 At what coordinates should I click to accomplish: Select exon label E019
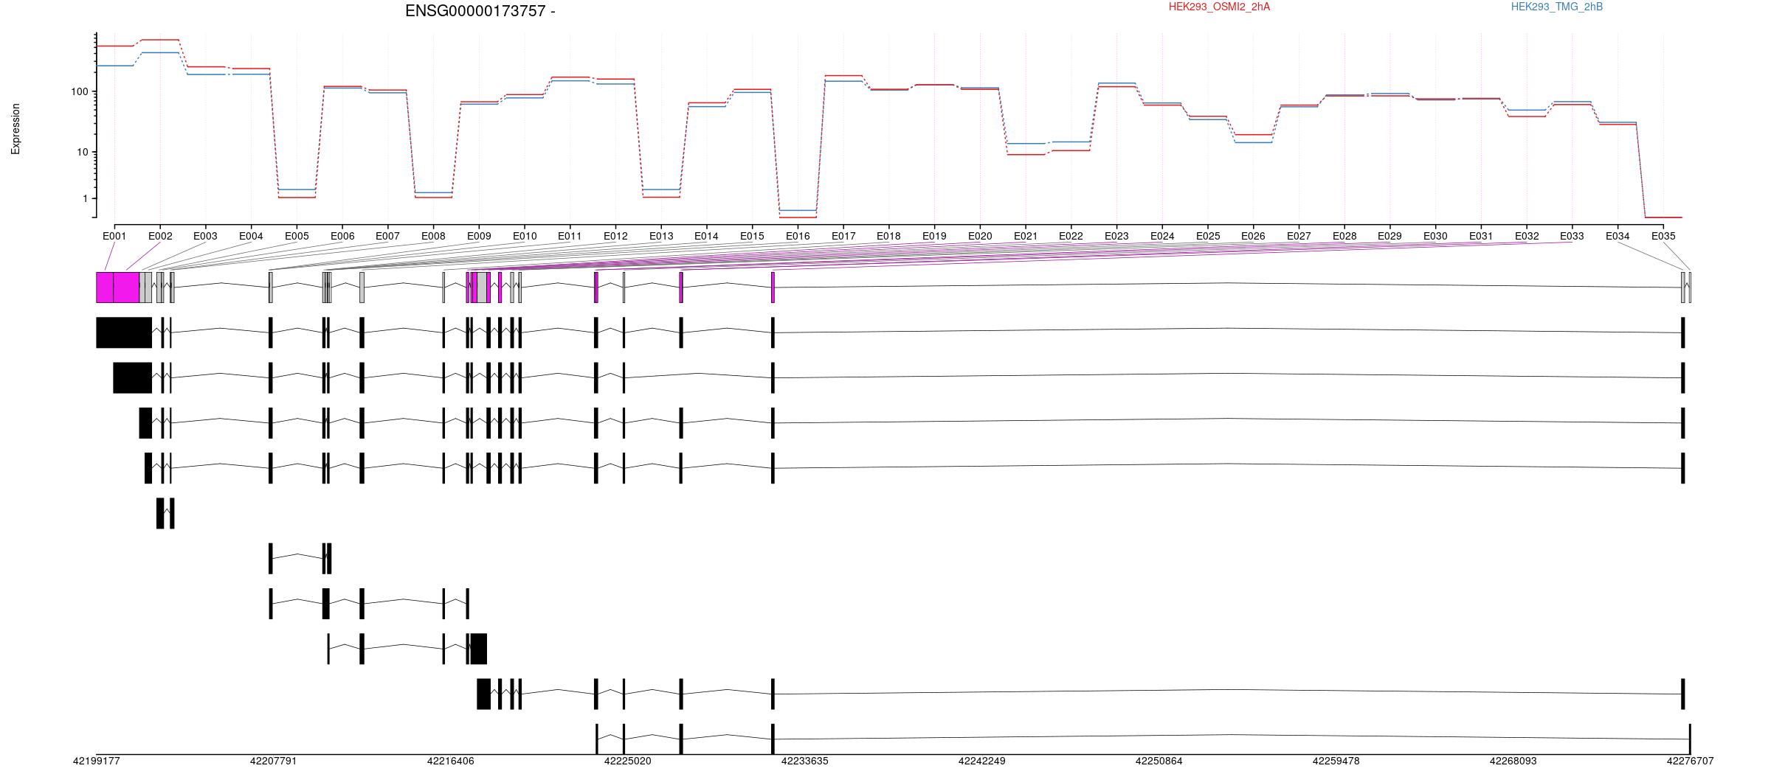point(934,236)
